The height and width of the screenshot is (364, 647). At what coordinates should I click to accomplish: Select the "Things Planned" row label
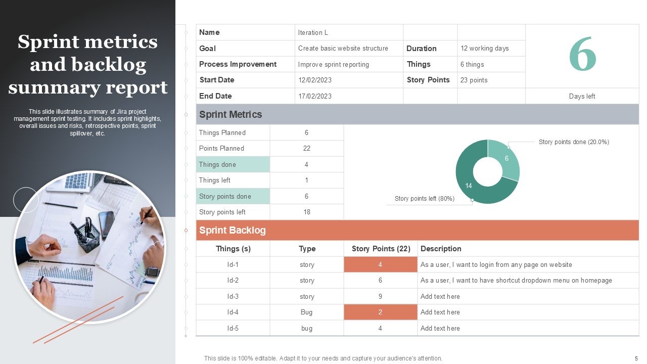click(222, 132)
